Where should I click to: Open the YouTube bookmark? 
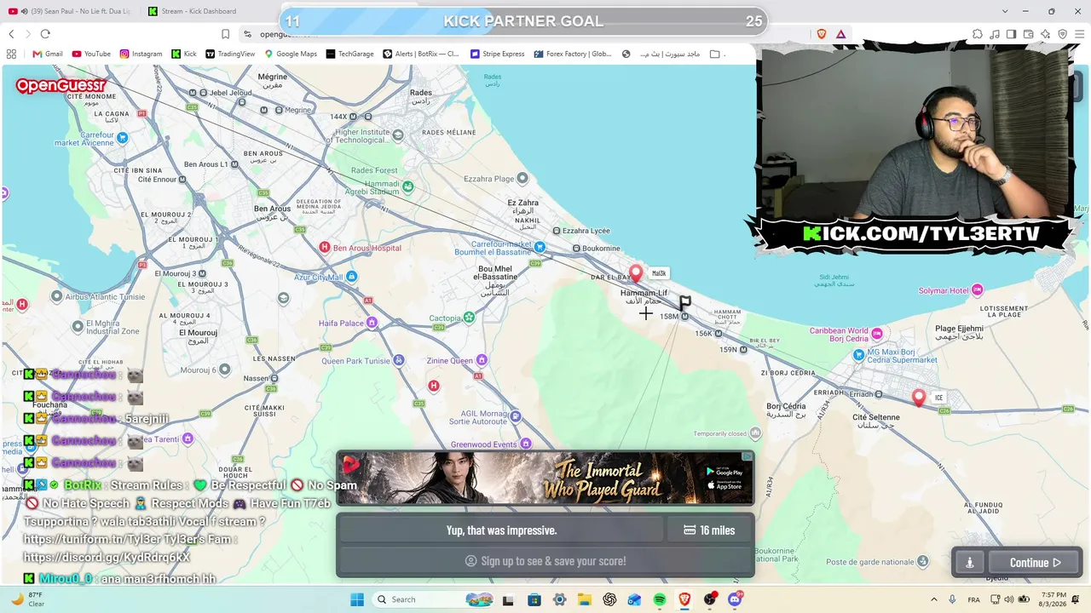[91, 54]
